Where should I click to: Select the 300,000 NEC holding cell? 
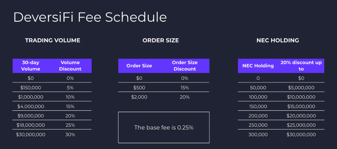[258, 135]
